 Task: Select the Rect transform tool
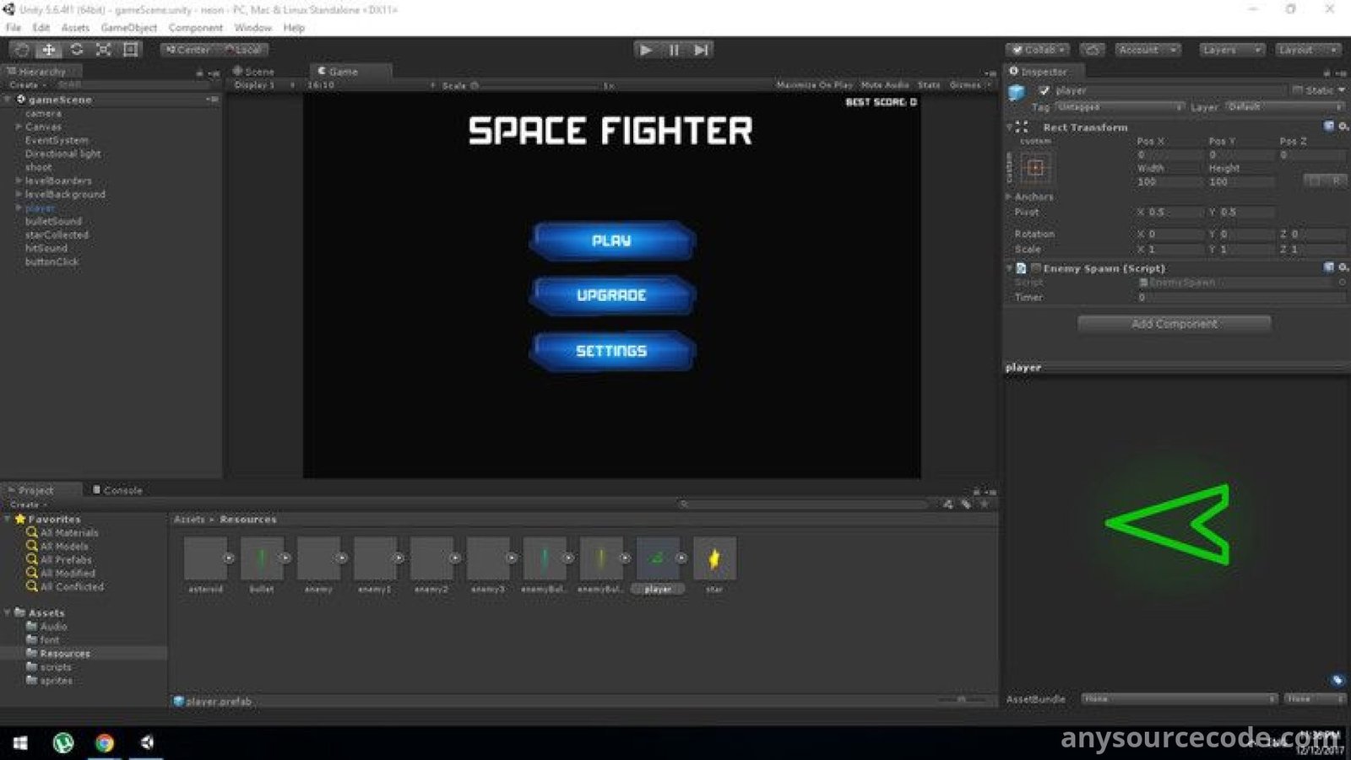[x=131, y=50]
